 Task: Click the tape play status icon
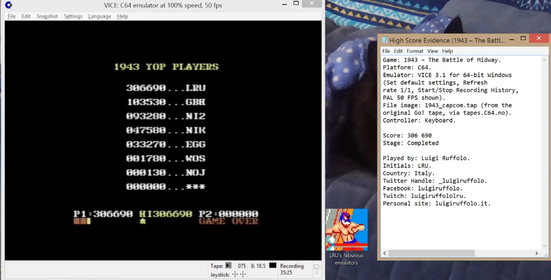(229, 265)
